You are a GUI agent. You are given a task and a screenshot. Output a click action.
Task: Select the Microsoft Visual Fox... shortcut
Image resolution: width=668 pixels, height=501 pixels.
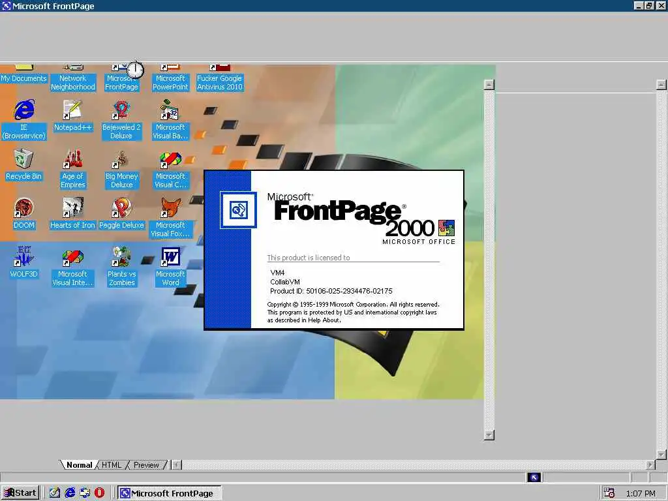170,218
